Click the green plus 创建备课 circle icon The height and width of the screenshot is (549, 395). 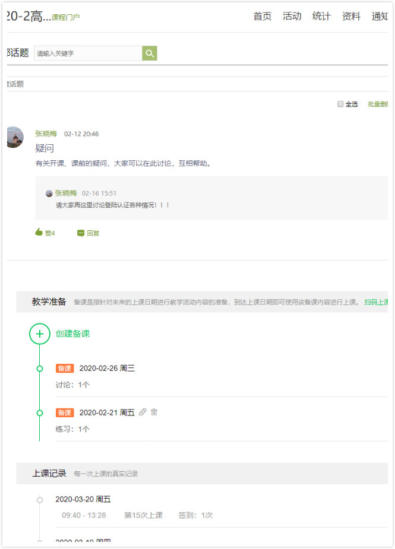[39, 334]
